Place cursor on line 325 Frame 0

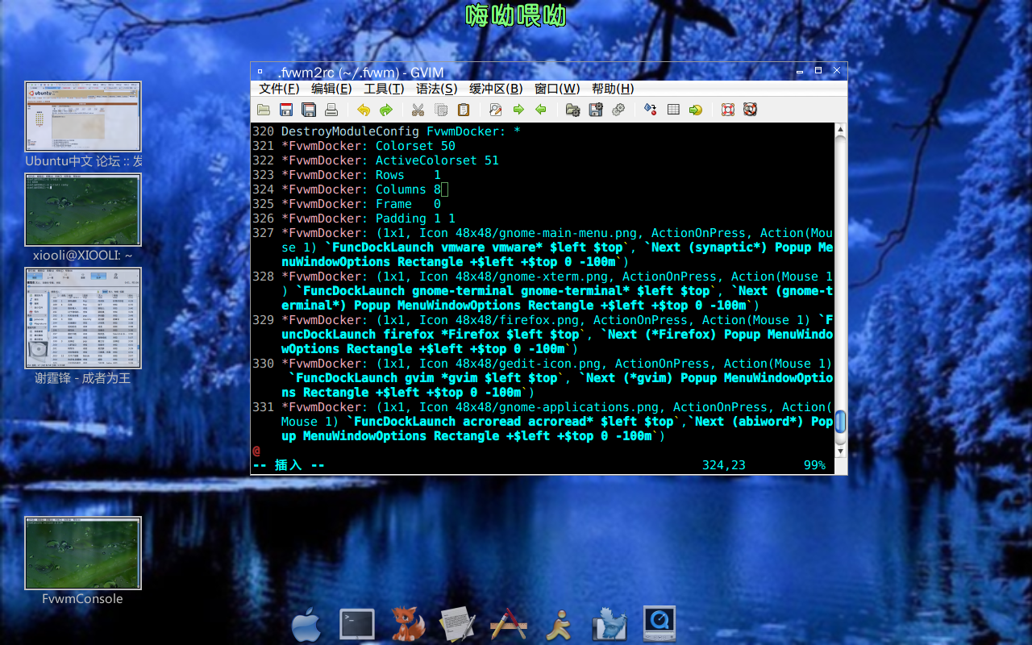point(360,204)
